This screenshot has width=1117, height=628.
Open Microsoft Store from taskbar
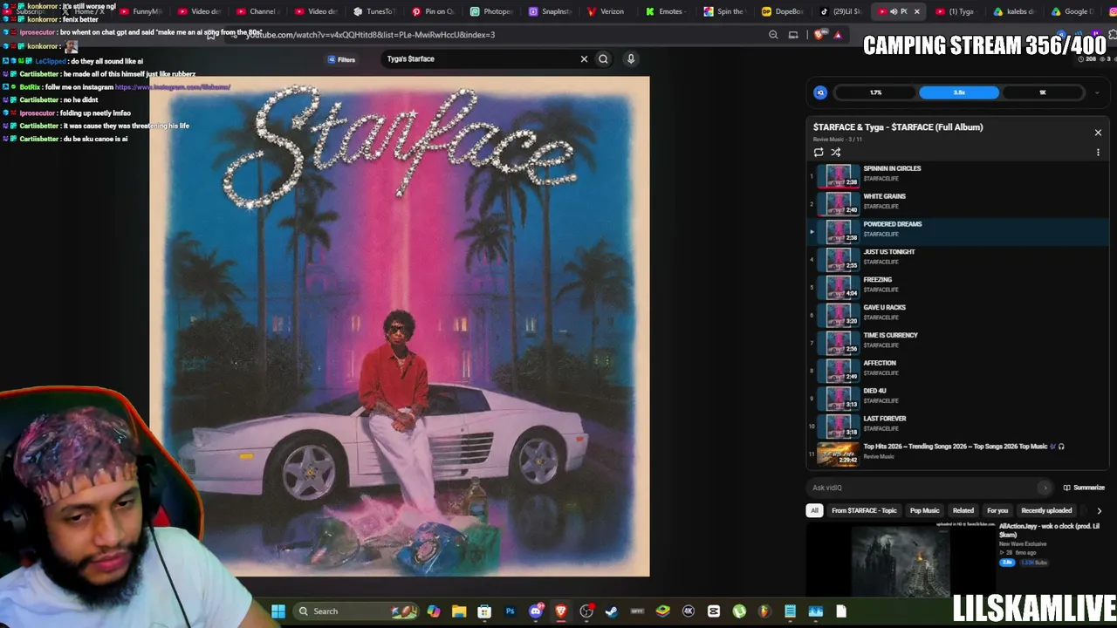(x=484, y=611)
